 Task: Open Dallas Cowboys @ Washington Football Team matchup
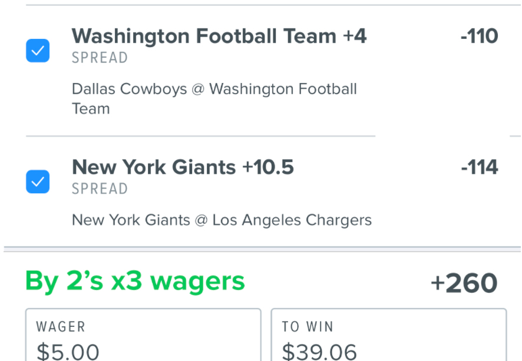(x=214, y=99)
